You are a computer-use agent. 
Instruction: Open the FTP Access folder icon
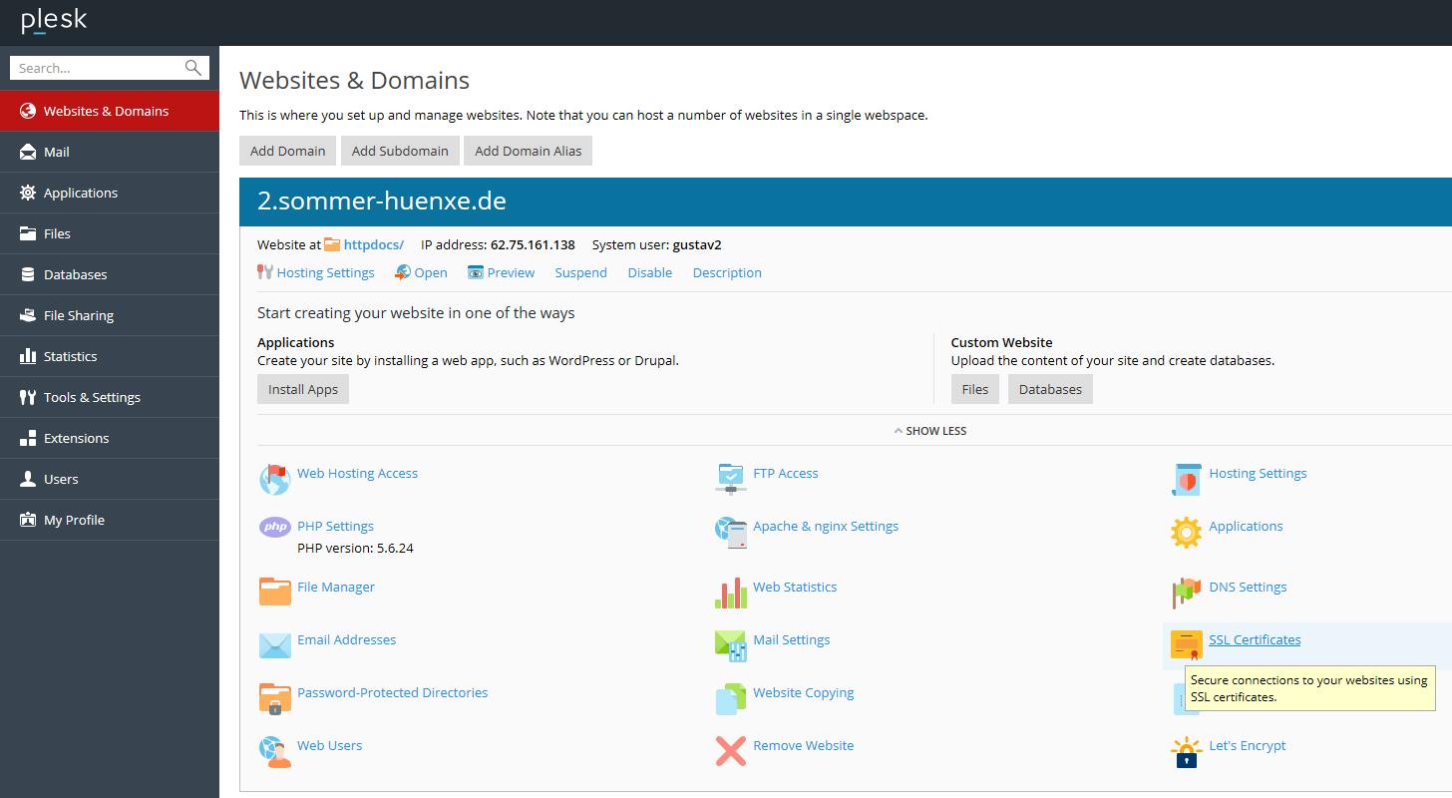pos(730,478)
